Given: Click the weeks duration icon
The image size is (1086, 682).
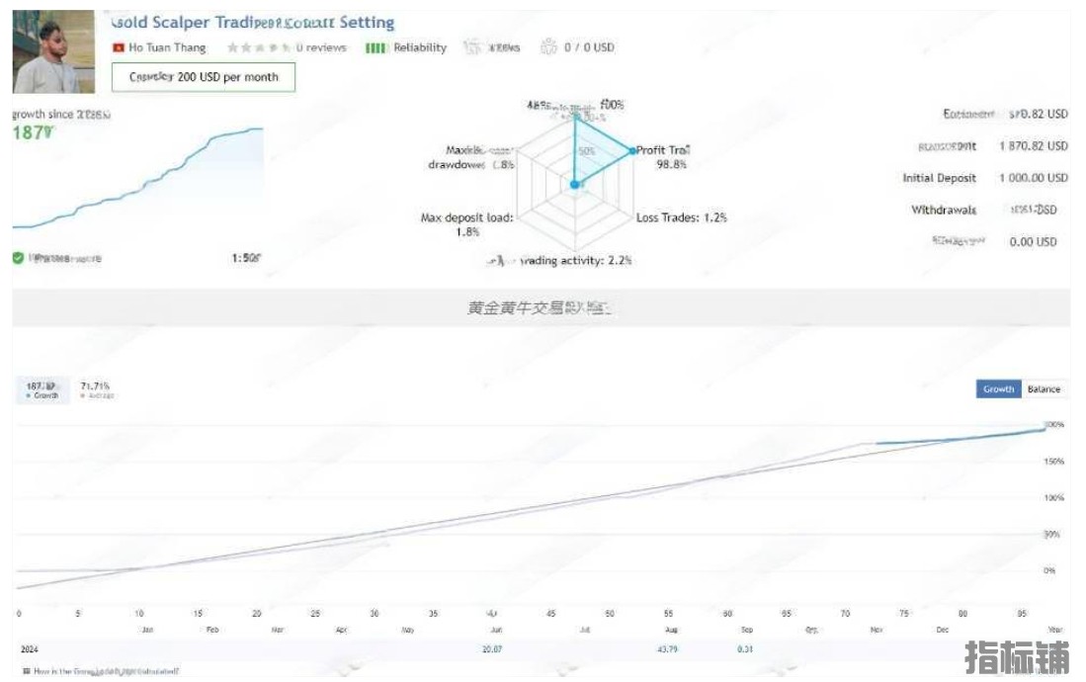Looking at the screenshot, I should coord(471,47).
